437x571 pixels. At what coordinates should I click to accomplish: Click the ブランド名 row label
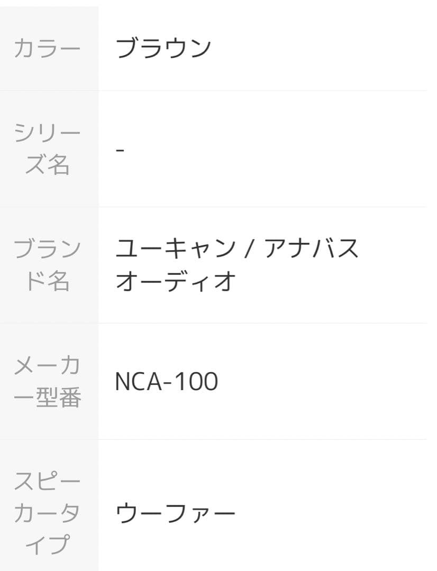48,265
